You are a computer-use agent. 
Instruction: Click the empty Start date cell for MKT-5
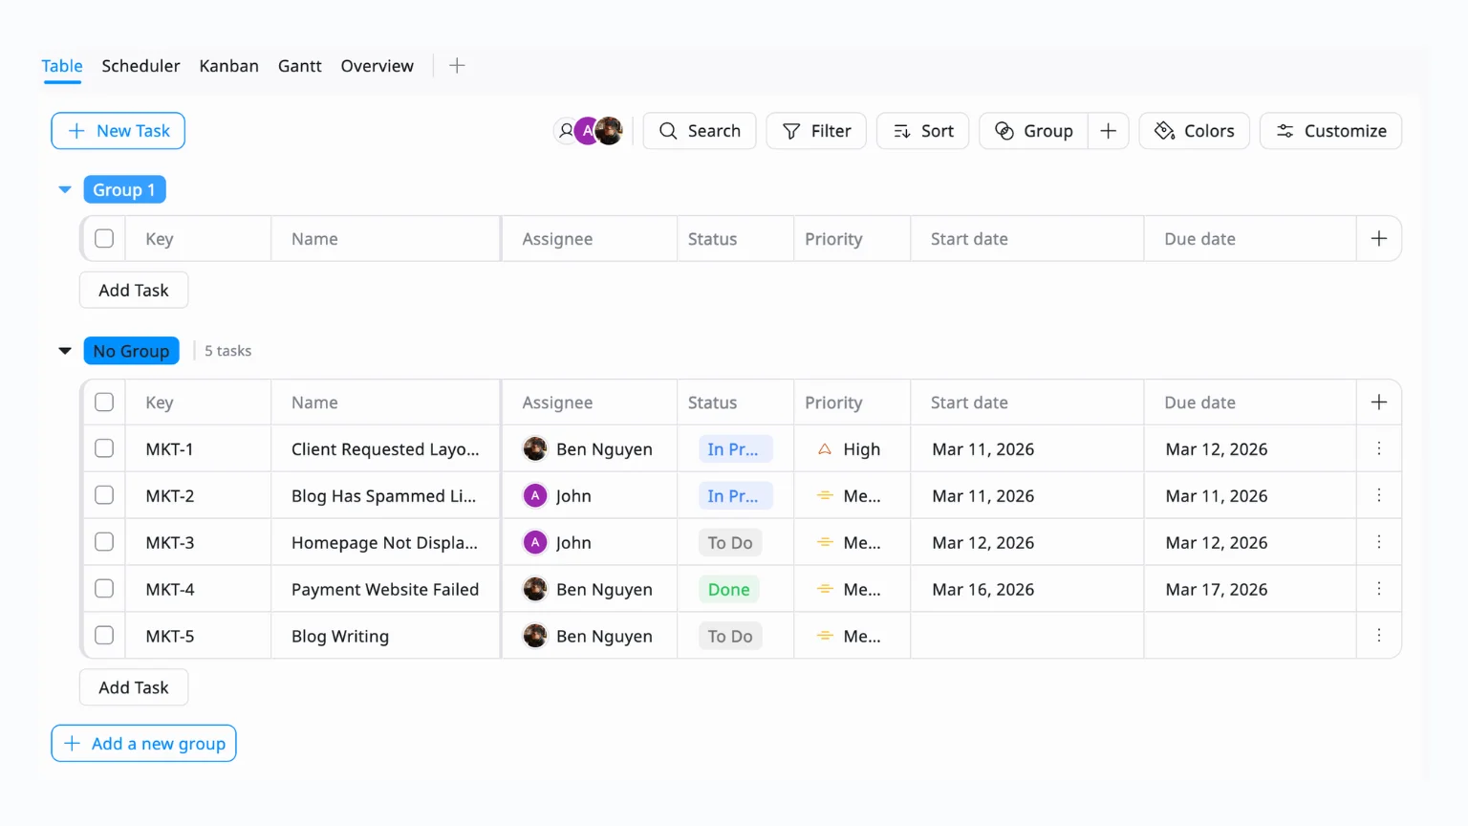tap(1026, 636)
